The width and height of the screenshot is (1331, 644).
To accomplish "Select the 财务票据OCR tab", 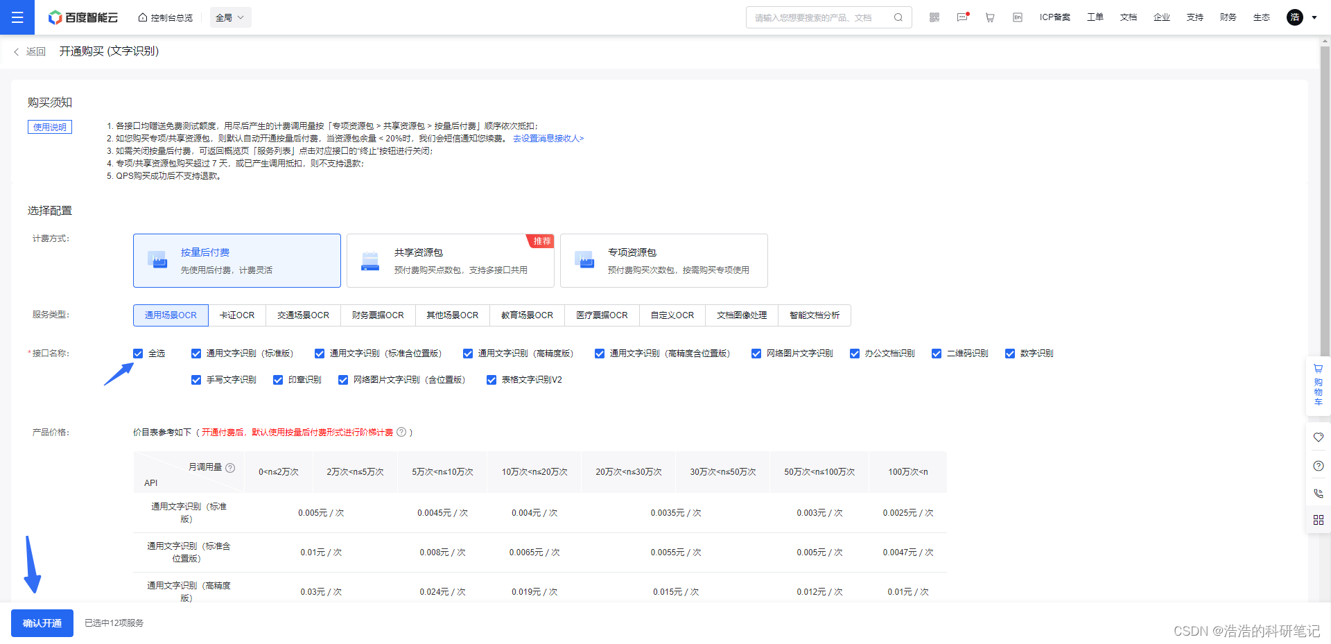I will (x=378, y=315).
